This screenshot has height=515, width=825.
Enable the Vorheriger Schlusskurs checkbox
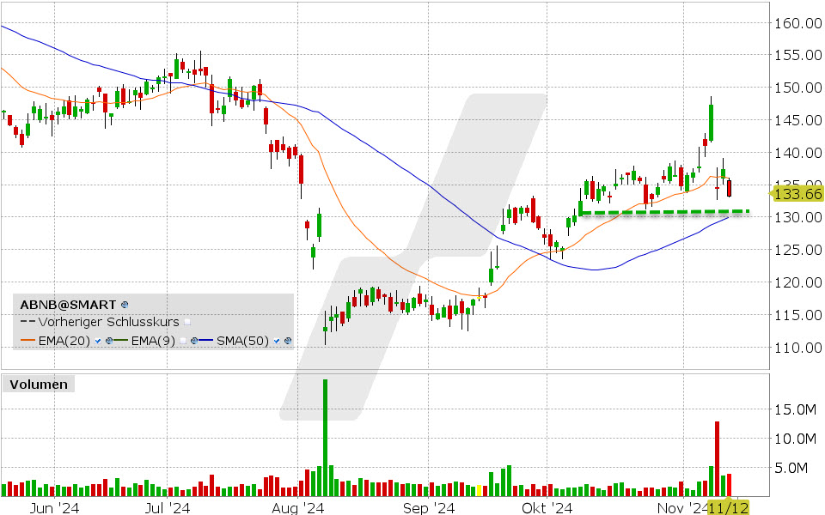click(187, 322)
